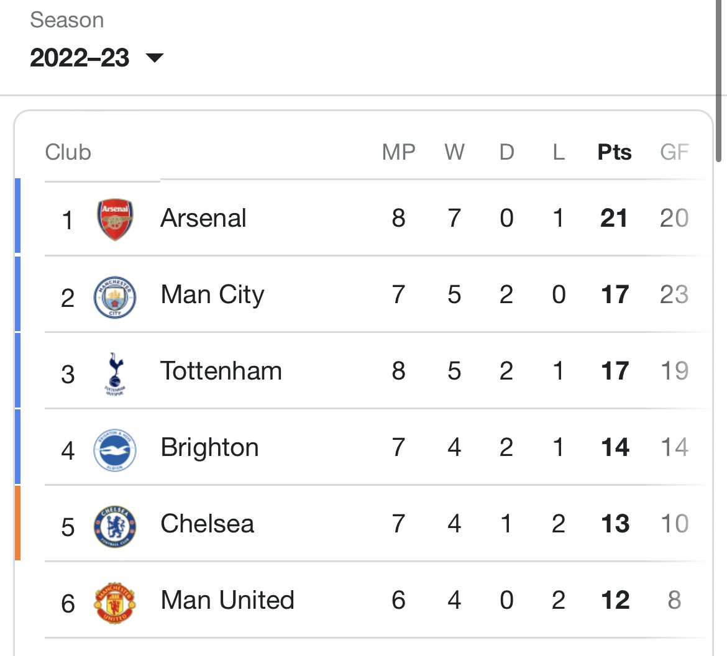
Task: Click the Arsenal club crest
Action: pos(115,219)
